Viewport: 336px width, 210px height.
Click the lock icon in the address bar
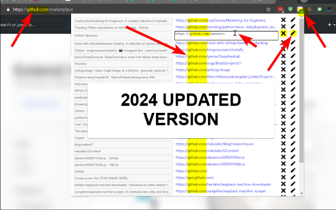(x=8, y=9)
